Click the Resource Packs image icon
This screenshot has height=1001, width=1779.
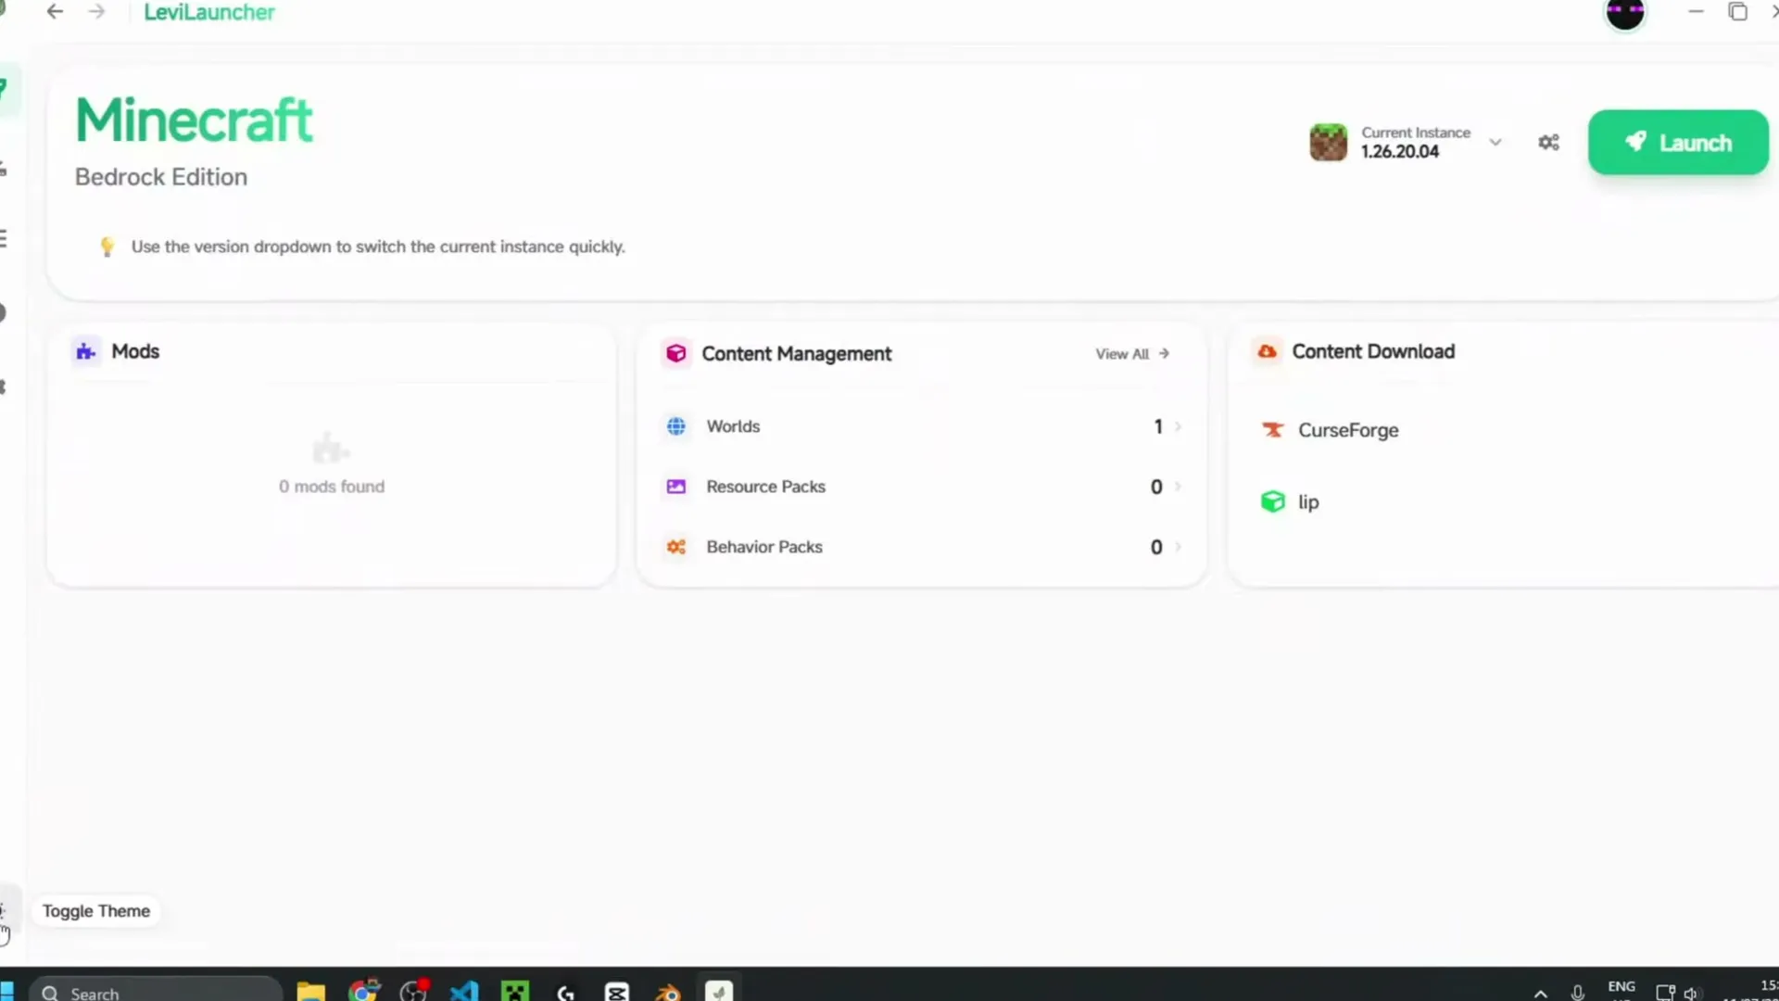[676, 487]
